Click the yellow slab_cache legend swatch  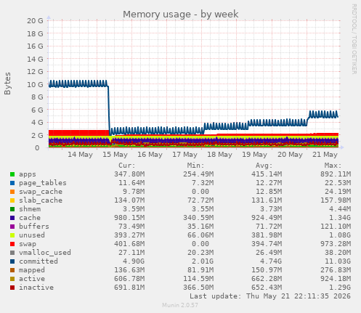coord(12,200)
